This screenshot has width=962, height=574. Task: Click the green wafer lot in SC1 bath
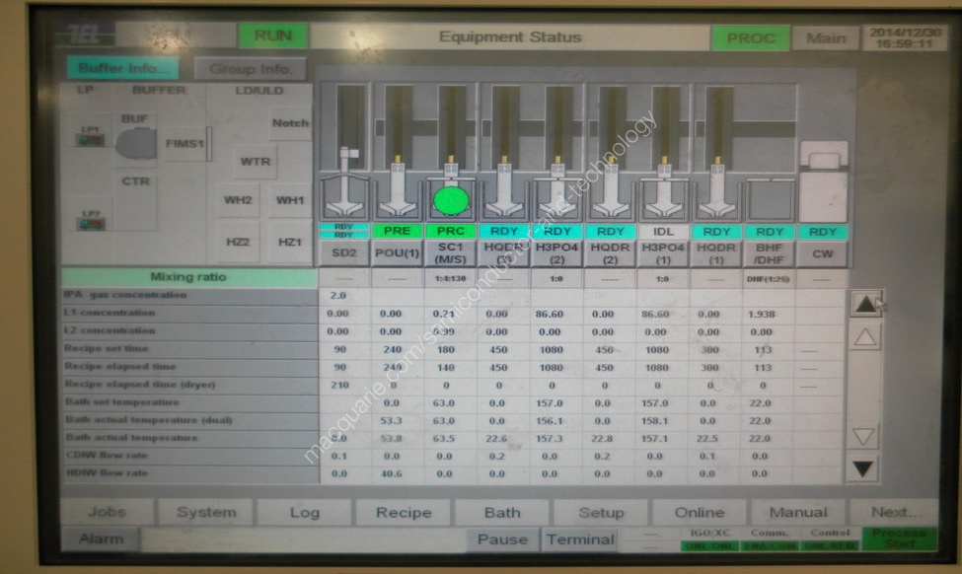tap(452, 200)
